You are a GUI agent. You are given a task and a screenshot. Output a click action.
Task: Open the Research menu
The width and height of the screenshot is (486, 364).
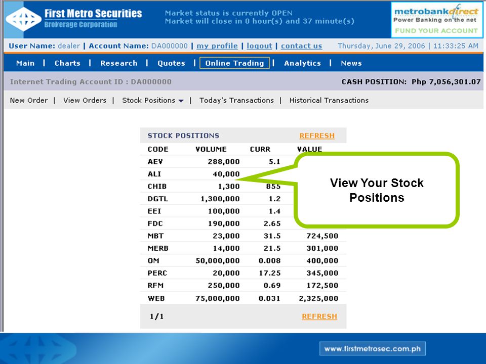(x=118, y=63)
